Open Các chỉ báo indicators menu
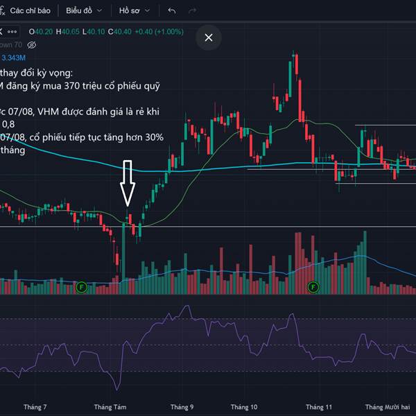416x416 pixels. [x=30, y=10]
